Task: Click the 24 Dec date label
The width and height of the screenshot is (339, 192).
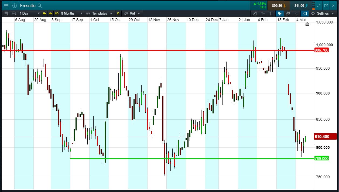Action: coord(212,20)
